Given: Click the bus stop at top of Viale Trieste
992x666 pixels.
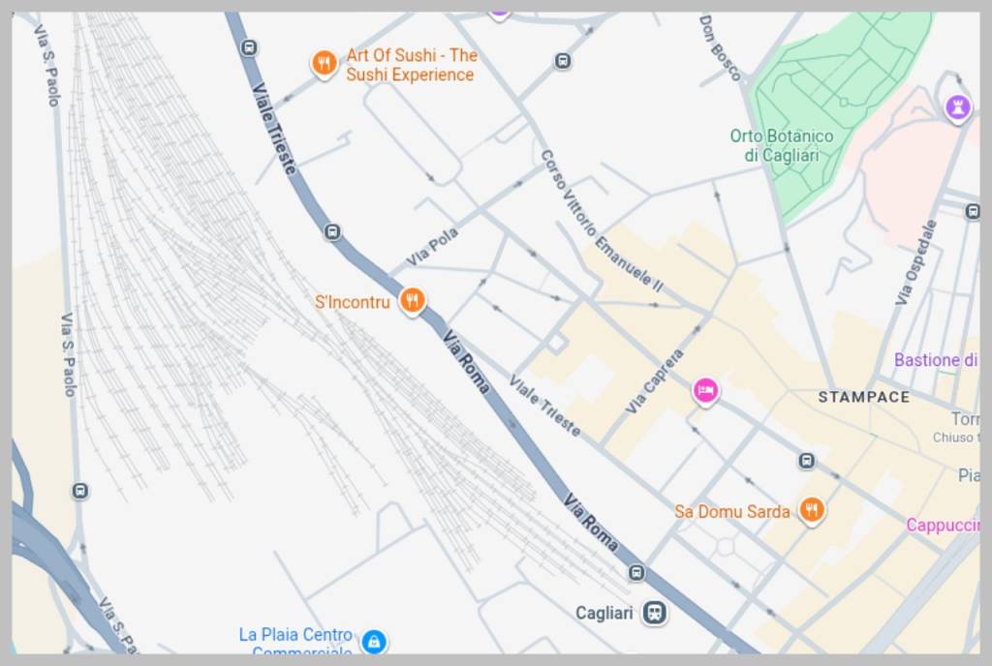Looking at the screenshot, I should (x=249, y=47).
